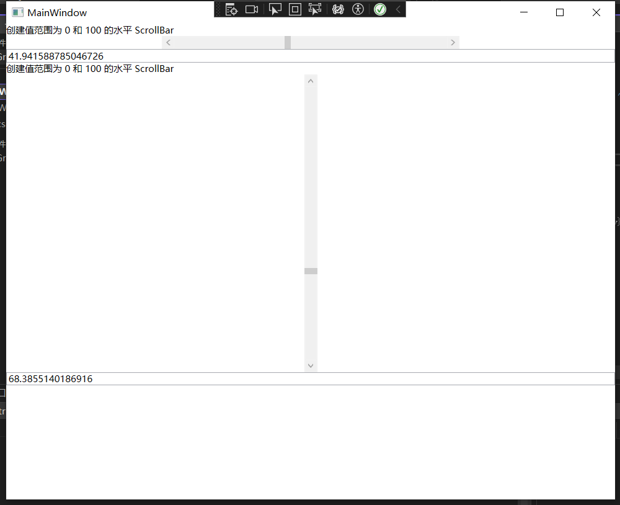Click Hot Reload toolbar icon
Image resolution: width=620 pixels, height=505 pixels.
pyautogui.click(x=338, y=9)
